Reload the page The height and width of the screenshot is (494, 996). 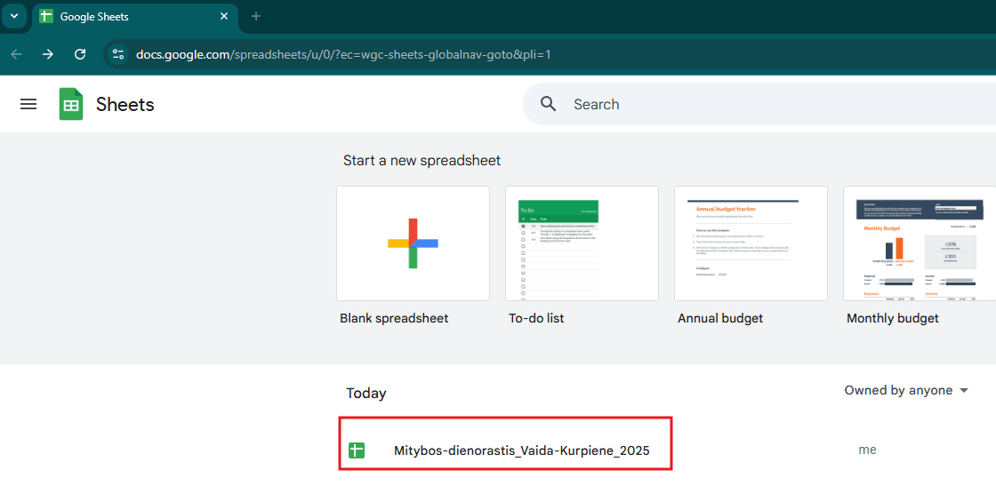[x=80, y=54]
